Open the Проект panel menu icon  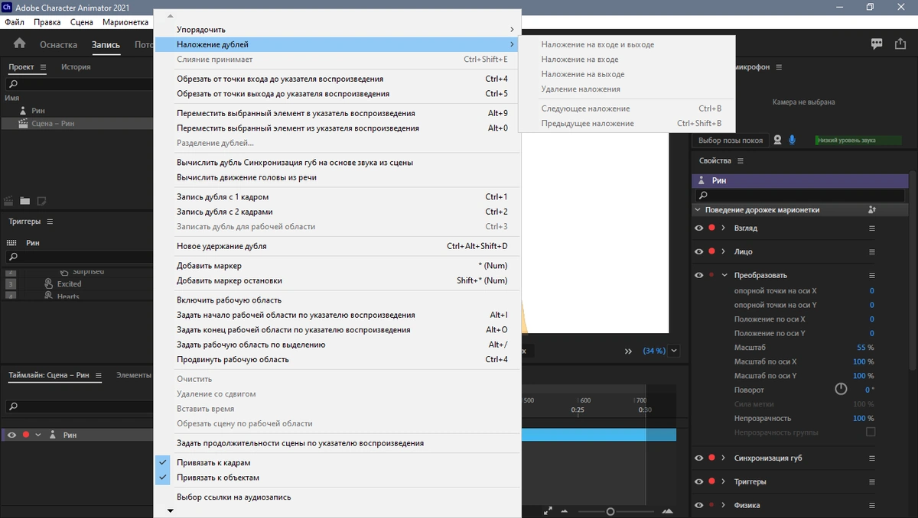(43, 67)
